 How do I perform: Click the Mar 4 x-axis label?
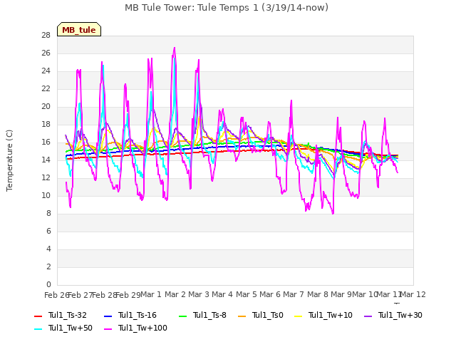pyautogui.click(x=222, y=294)
